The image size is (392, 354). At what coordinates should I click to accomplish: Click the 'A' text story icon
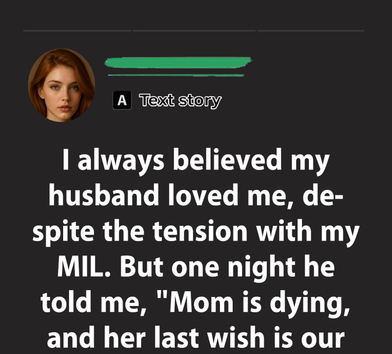122,100
